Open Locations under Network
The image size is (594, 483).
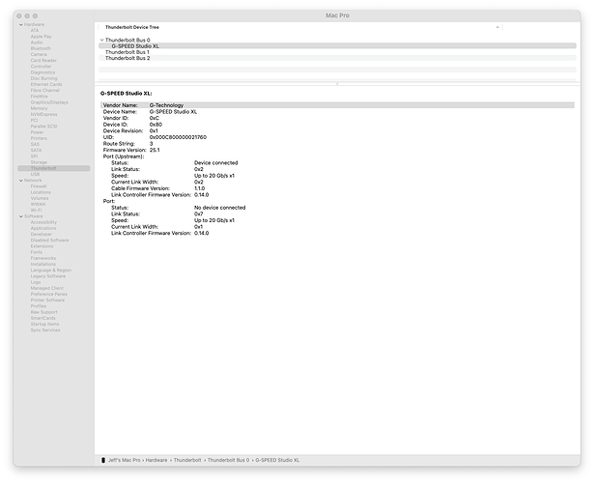(x=41, y=192)
